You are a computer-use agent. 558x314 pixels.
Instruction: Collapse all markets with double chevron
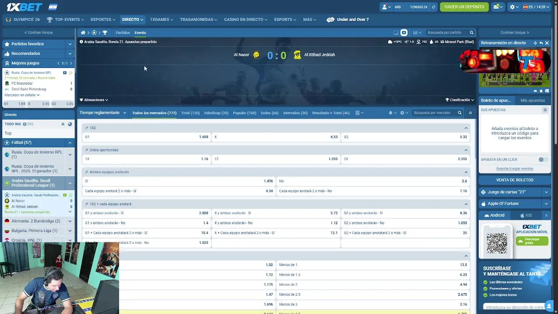[x=470, y=113]
